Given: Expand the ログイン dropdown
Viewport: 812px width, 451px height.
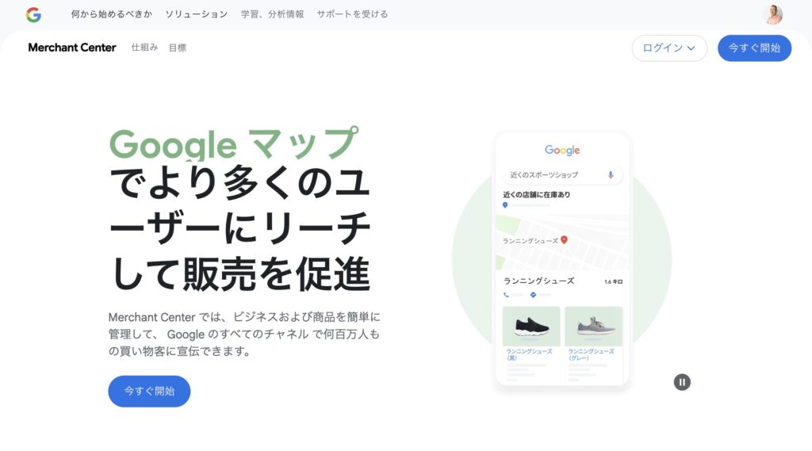Looking at the screenshot, I should click(669, 48).
